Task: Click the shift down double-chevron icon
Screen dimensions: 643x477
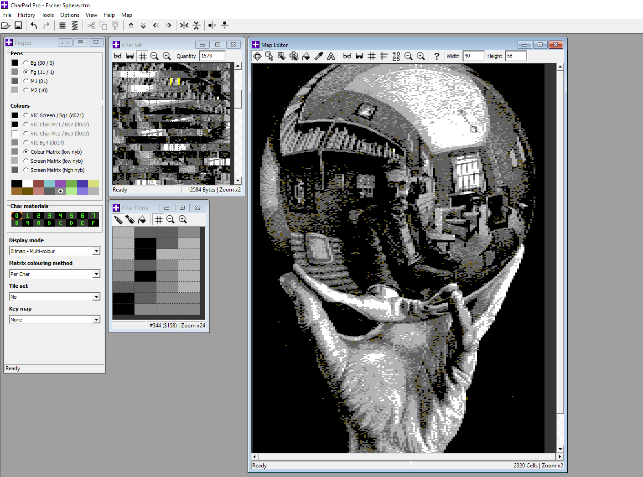Action: click(143, 26)
